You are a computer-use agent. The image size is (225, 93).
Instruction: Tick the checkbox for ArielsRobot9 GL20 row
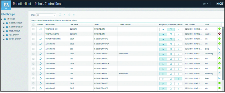pos(33,44)
